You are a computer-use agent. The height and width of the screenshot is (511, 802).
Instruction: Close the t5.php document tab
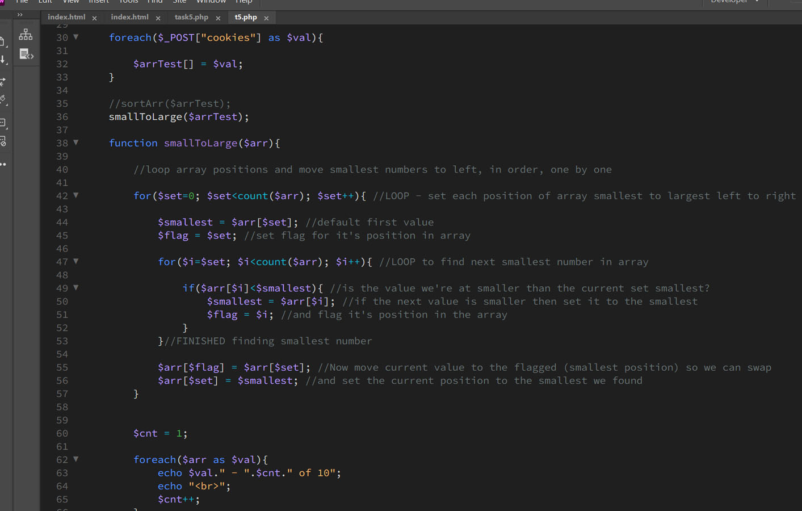coord(266,18)
